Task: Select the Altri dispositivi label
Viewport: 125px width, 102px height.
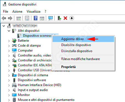Action: (29, 31)
